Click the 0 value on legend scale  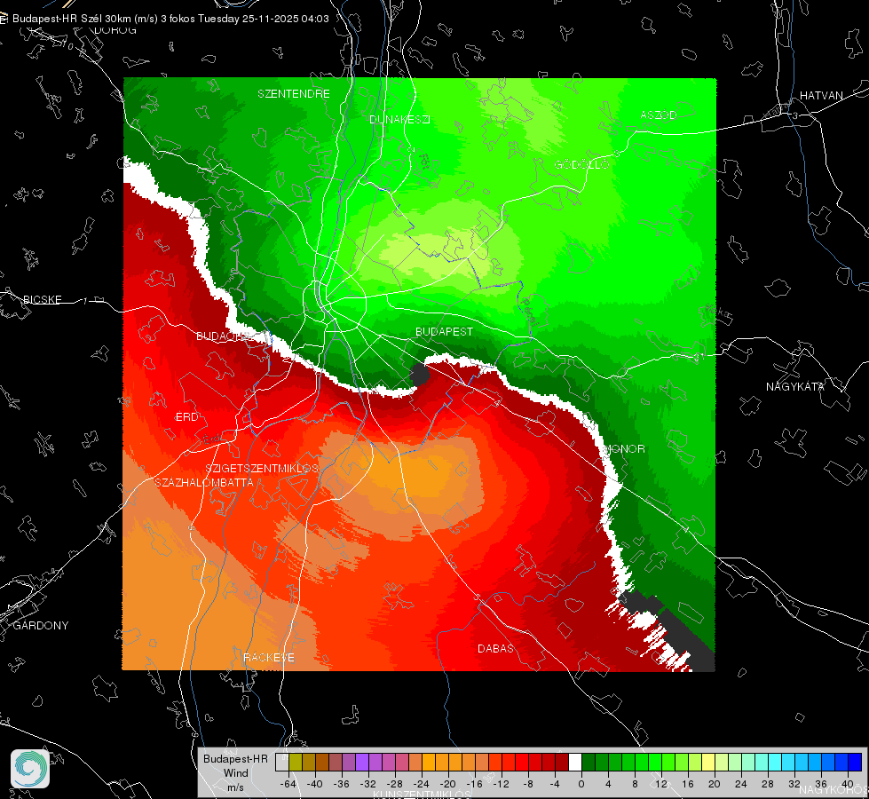pyautogui.click(x=581, y=784)
